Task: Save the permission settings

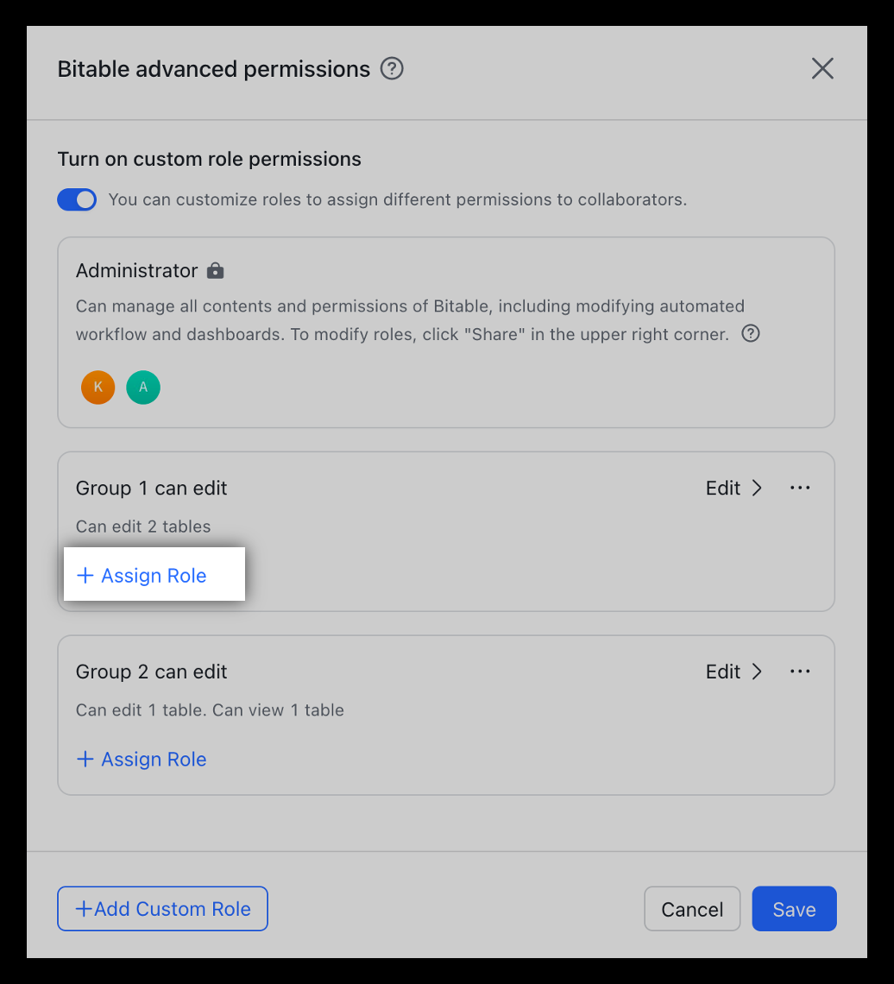Action: [x=794, y=909]
